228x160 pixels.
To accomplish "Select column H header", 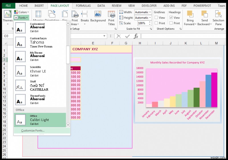I will coord(140,43).
